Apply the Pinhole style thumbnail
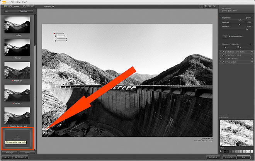255x161 pixels. [17, 47]
